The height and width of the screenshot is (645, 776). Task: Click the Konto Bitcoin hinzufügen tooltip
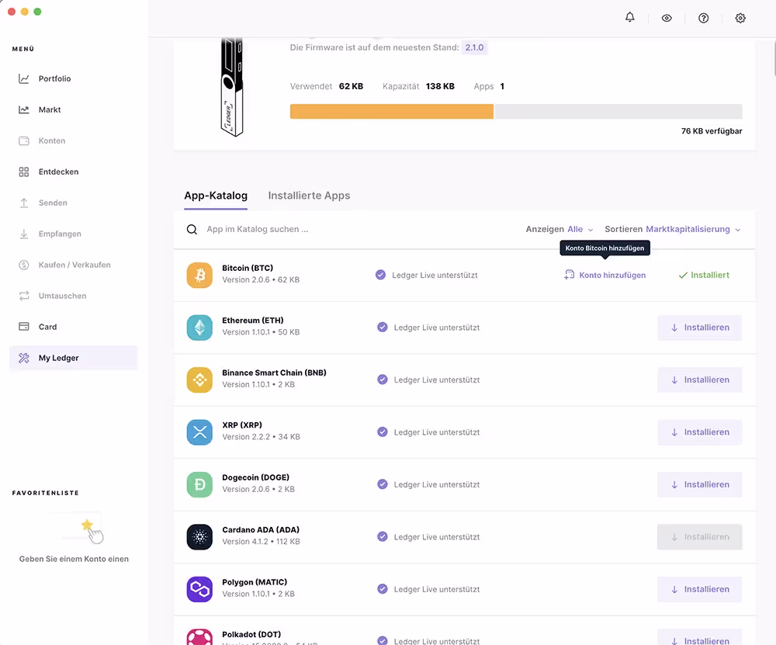click(605, 248)
